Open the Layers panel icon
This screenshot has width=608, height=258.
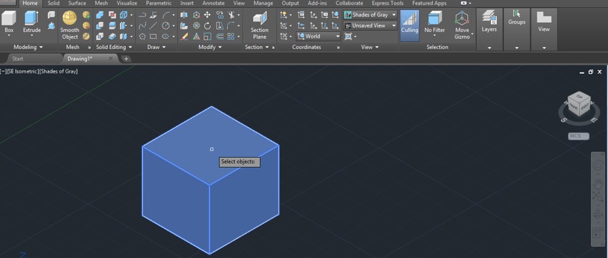pyautogui.click(x=490, y=22)
